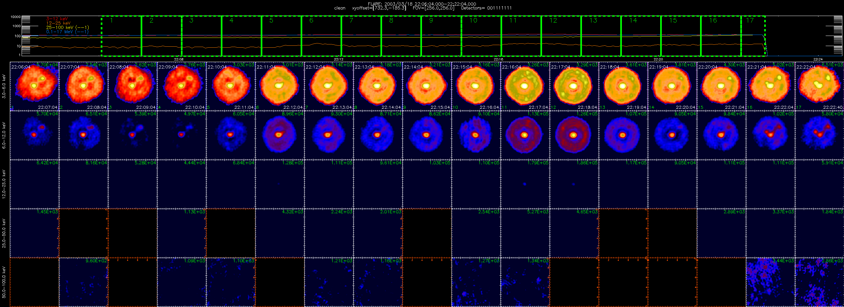
Task: Open the 25-50 keV image labeled 4.32E+03
Action: pyautogui.click(x=280, y=233)
